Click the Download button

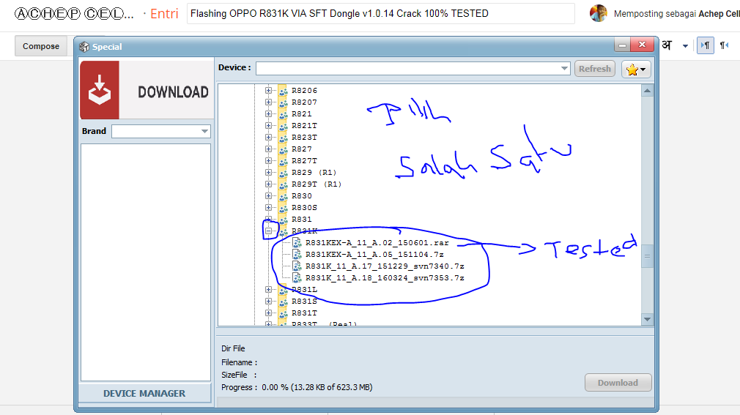point(618,383)
